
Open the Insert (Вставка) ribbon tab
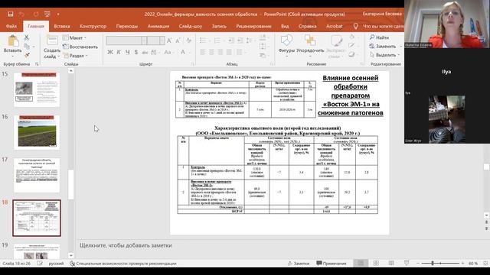[x=62, y=26]
